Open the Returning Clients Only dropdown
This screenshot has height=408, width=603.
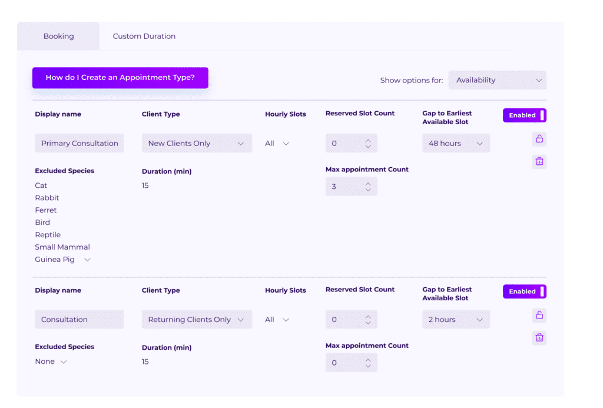[196, 320]
